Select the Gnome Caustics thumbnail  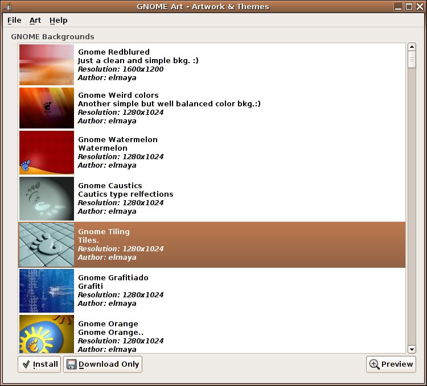[47, 199]
